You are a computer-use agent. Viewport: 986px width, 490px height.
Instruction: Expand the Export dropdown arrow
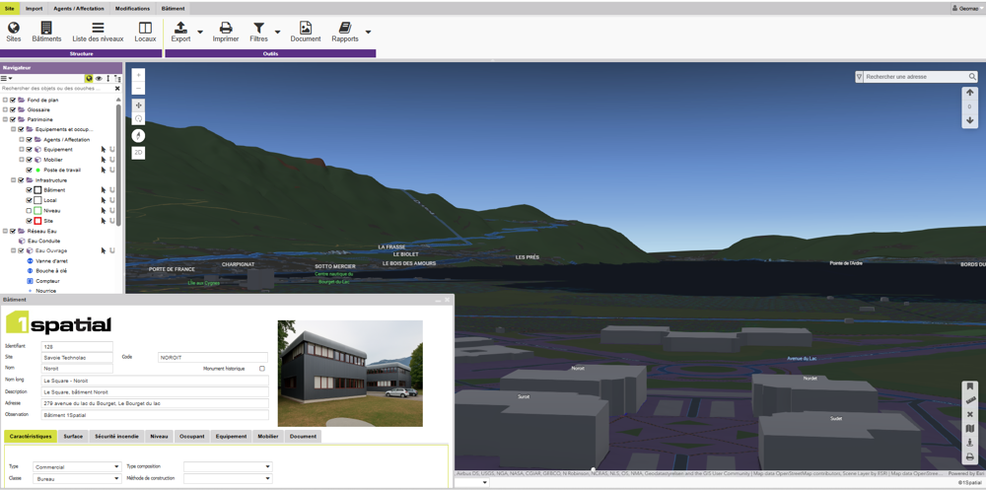(200, 32)
